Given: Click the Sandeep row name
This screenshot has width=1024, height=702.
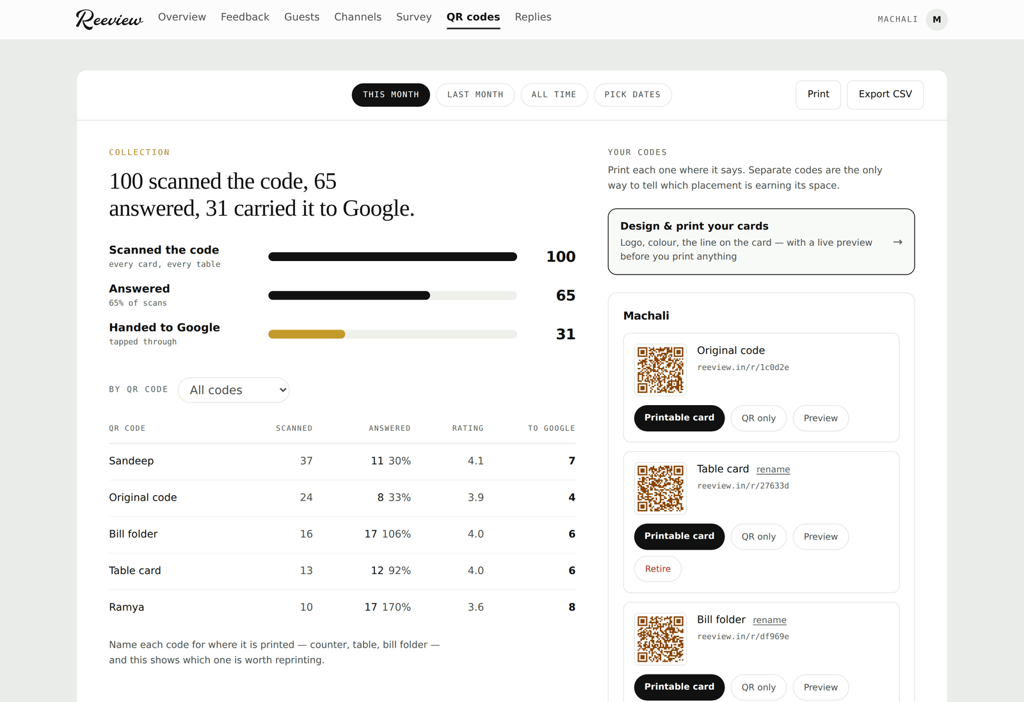Looking at the screenshot, I should click(131, 461).
